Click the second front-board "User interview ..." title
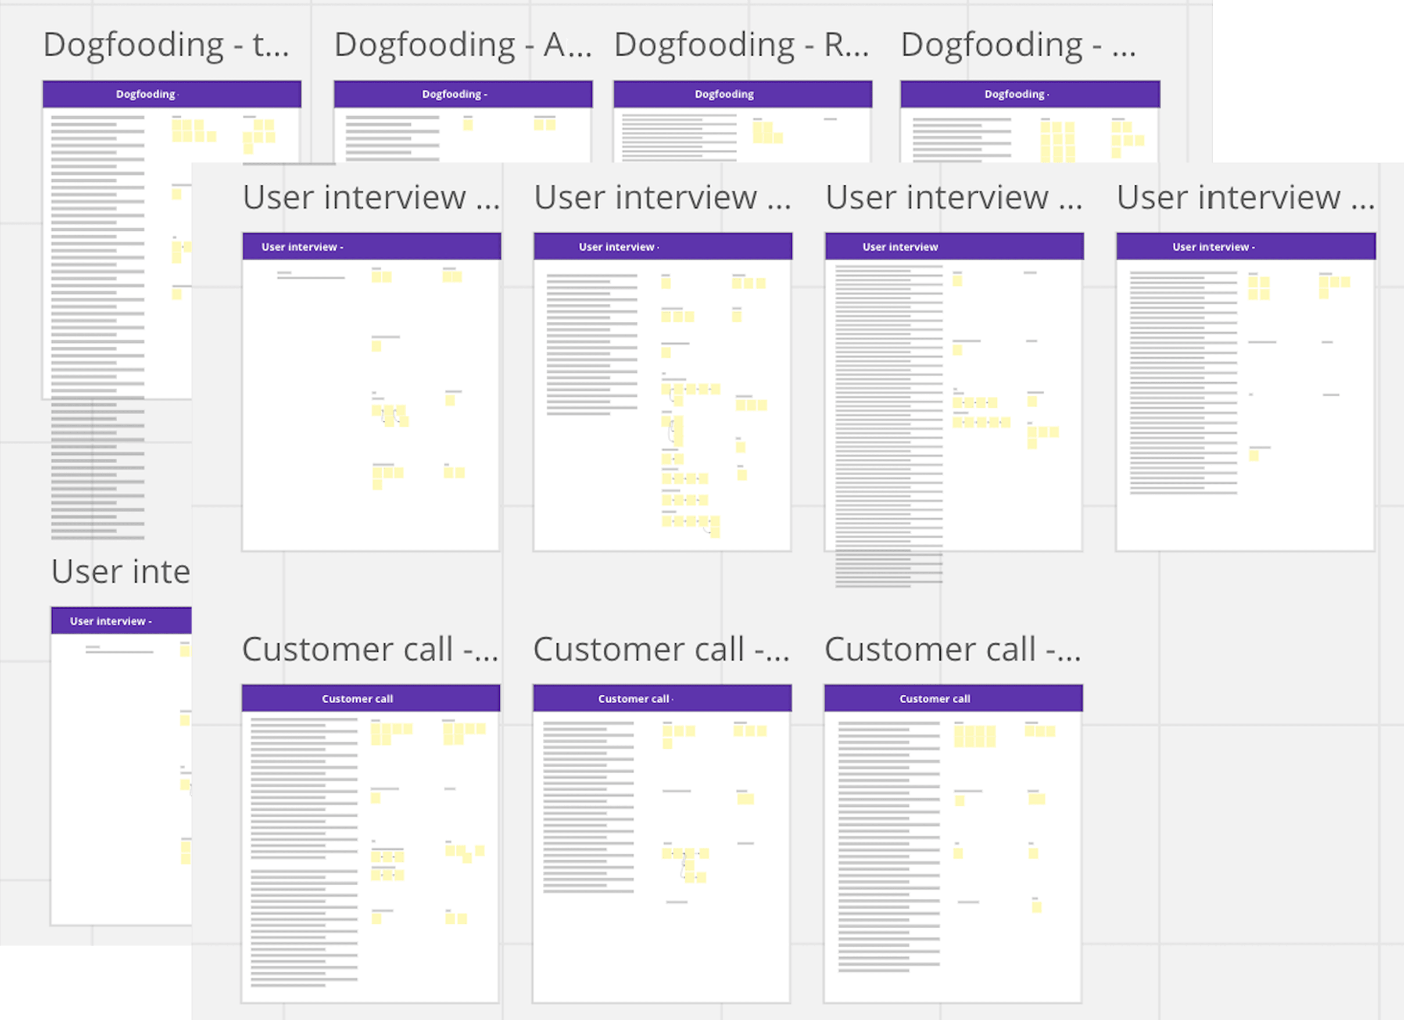This screenshot has height=1020, width=1404. pos(663,198)
